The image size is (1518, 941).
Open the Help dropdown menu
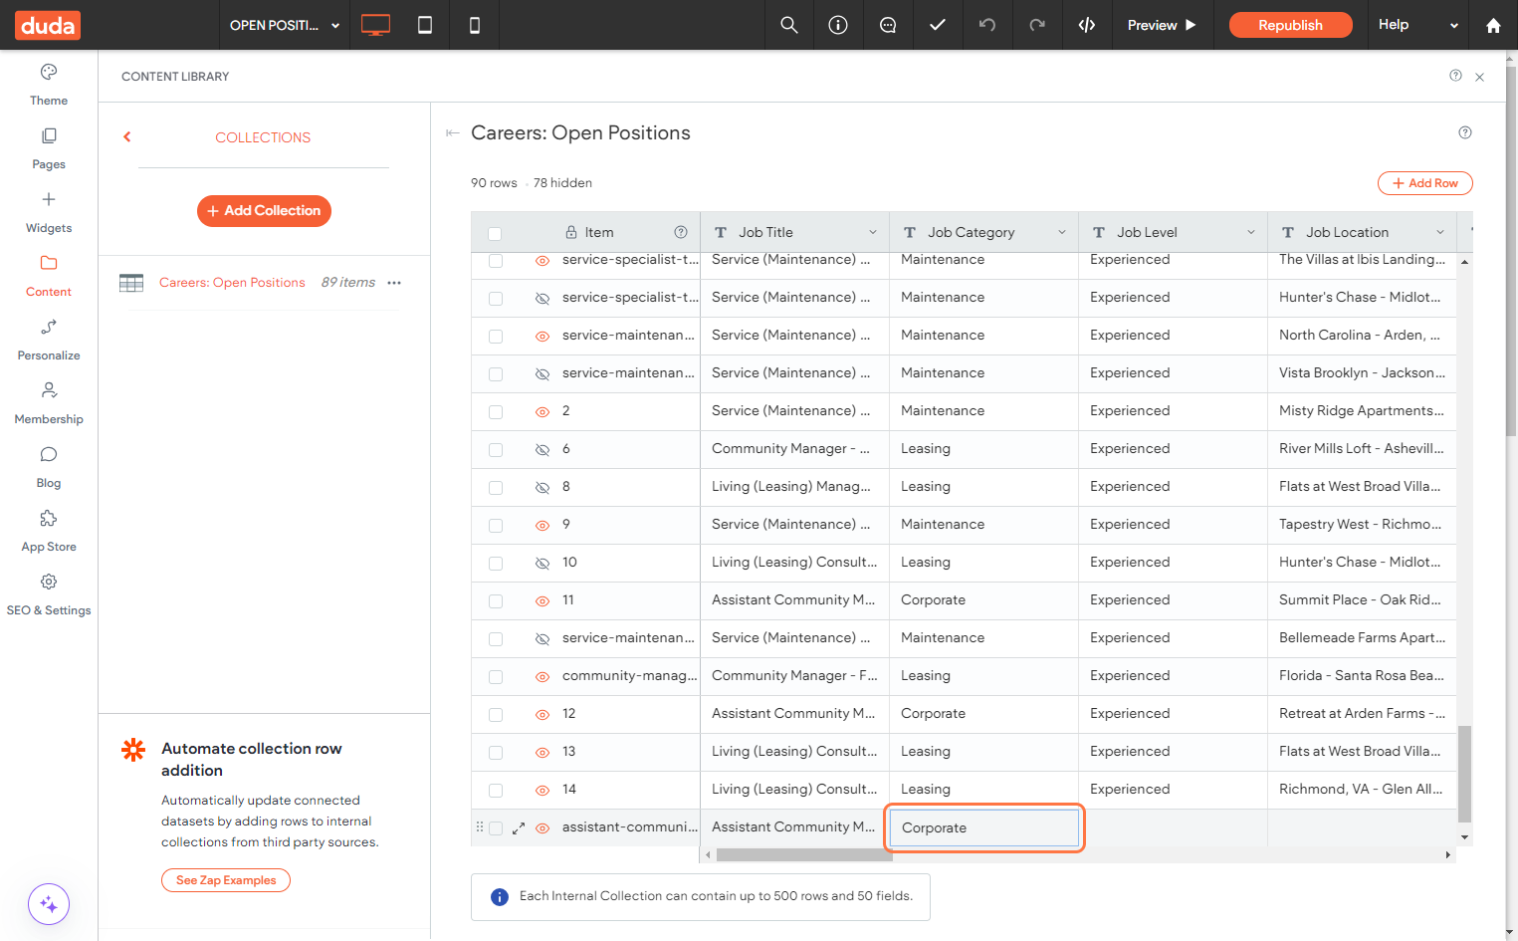(1418, 25)
